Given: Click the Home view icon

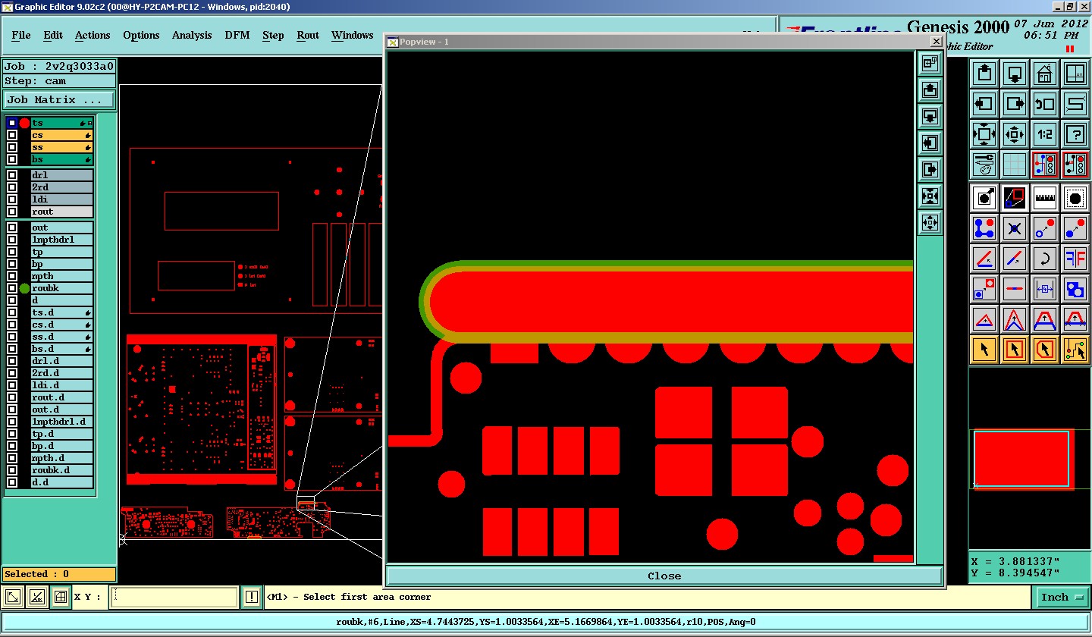Looking at the screenshot, I should (x=1045, y=74).
